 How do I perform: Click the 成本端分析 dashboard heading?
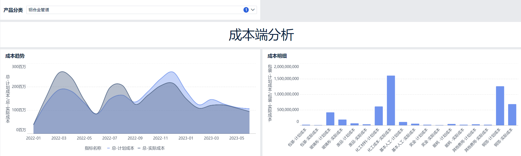tap(261, 35)
